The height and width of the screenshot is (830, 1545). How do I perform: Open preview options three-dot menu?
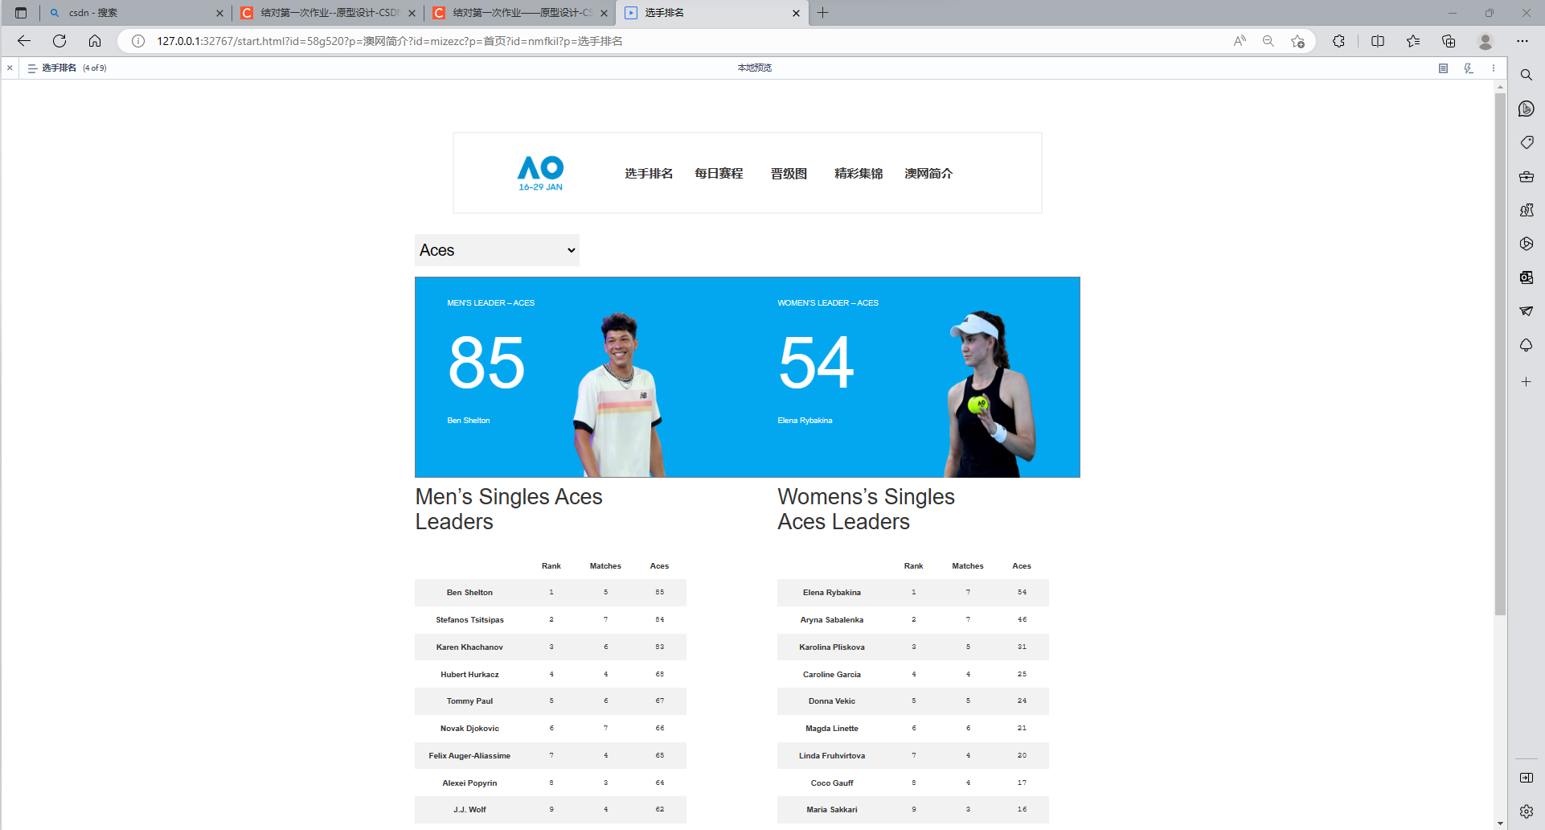point(1494,68)
